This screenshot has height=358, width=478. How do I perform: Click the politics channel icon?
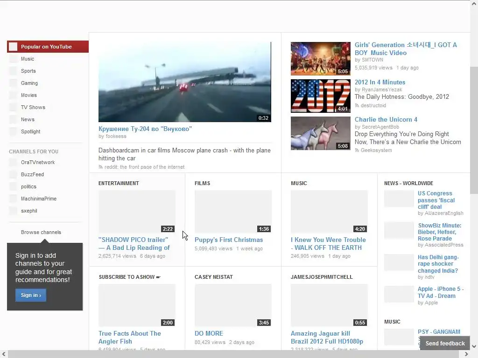click(13, 186)
